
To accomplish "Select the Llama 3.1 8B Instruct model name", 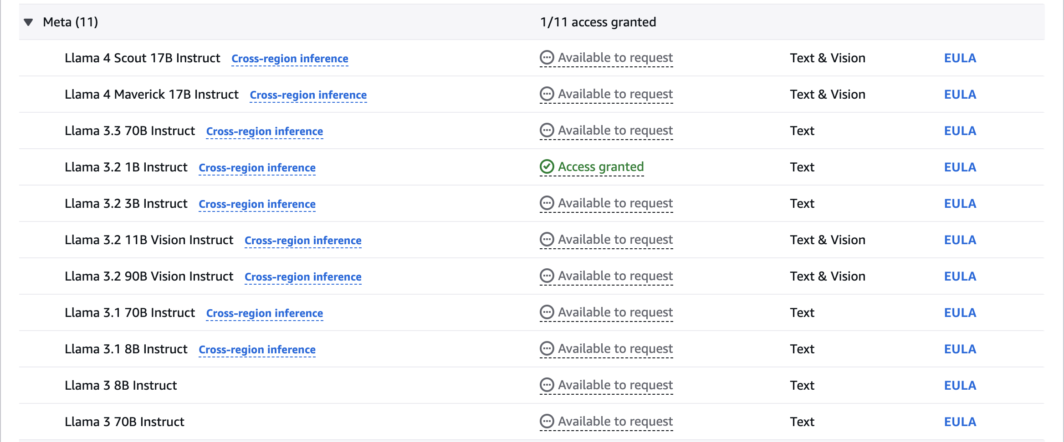I will (126, 349).
